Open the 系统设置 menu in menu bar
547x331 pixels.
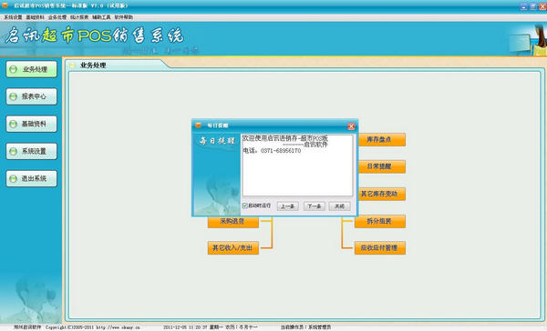[x=13, y=17]
